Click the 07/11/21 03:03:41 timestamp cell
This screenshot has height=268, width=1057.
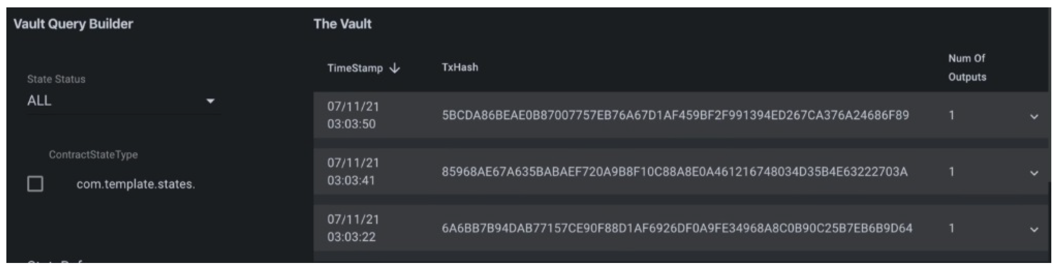pos(353,172)
